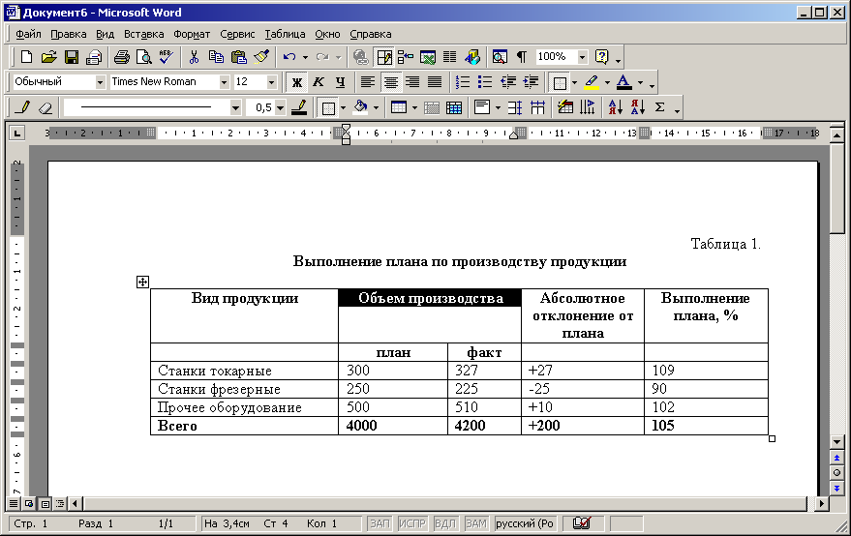Decrease paragraph indent

pos(508,82)
